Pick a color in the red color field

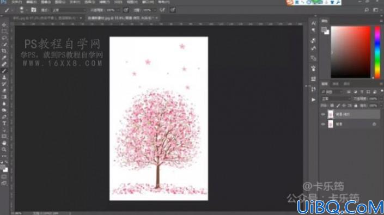tap(351, 52)
